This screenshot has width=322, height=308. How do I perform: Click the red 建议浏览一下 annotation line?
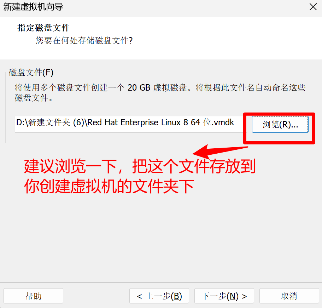click(140, 166)
